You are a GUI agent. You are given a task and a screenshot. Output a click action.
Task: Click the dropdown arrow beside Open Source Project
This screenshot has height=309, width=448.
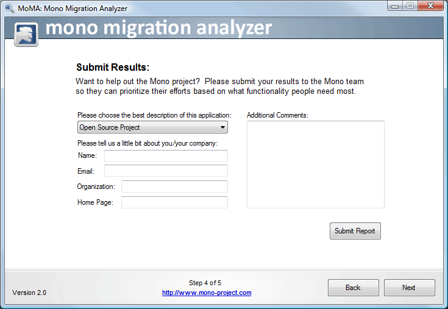point(223,127)
